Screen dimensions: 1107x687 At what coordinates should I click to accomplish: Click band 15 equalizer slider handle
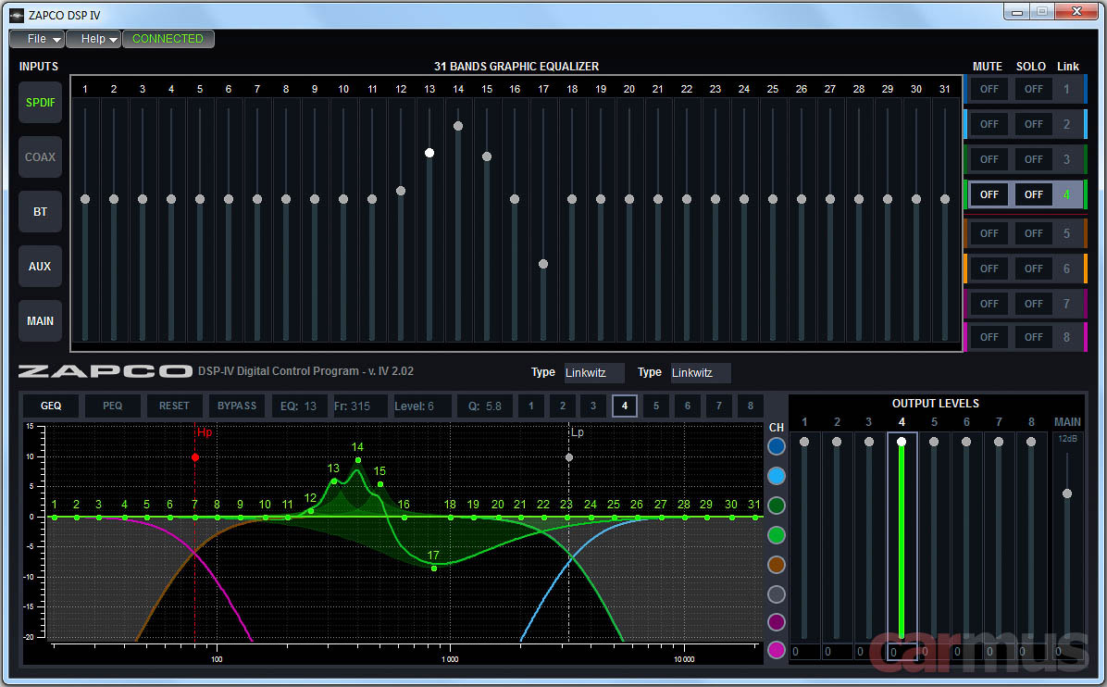click(487, 156)
